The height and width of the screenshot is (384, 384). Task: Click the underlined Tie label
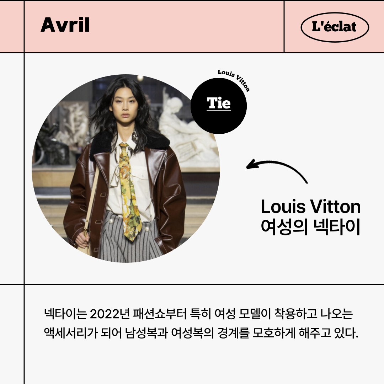pos(218,103)
